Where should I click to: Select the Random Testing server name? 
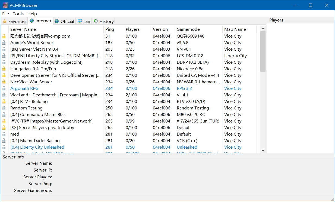click(x=26, y=108)
